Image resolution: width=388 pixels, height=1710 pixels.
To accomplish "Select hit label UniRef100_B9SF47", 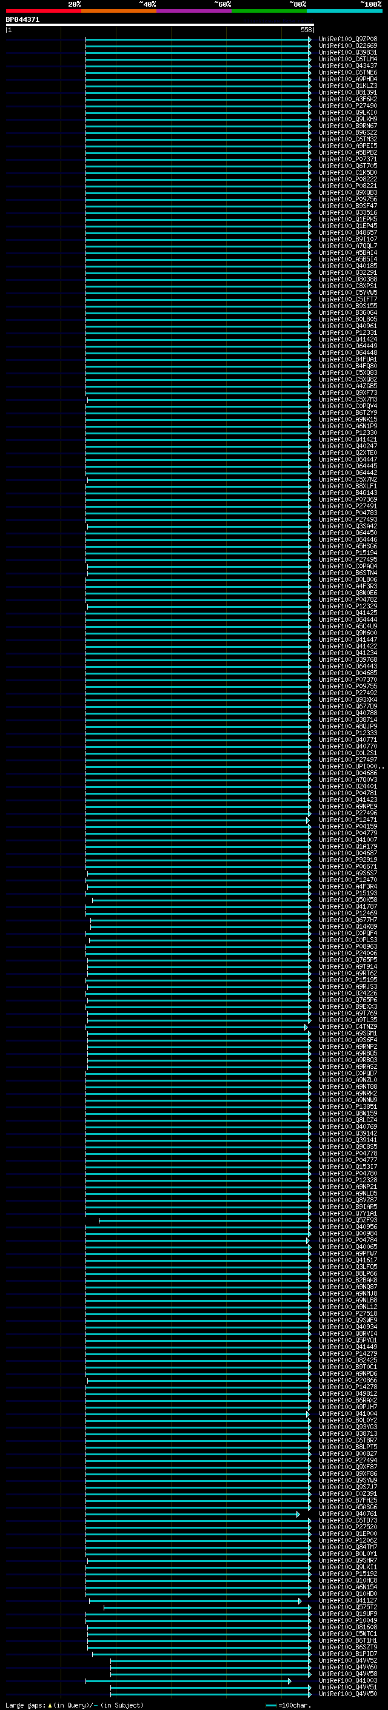I will click(x=347, y=206).
